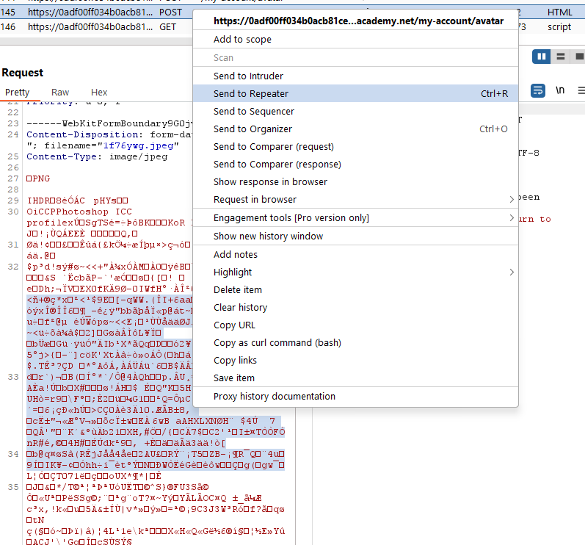
Task: Click Content-Disposition header line
Action: point(109,134)
